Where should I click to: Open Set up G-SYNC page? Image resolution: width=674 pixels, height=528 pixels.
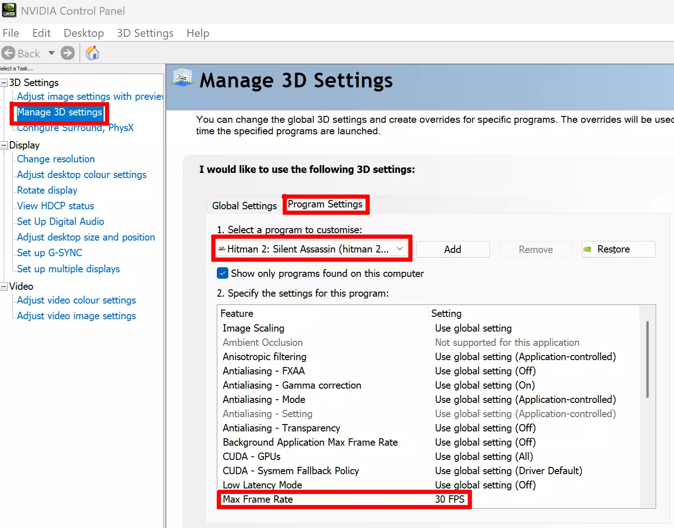tap(49, 253)
